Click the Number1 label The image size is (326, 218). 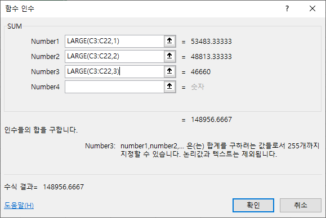pos(45,41)
